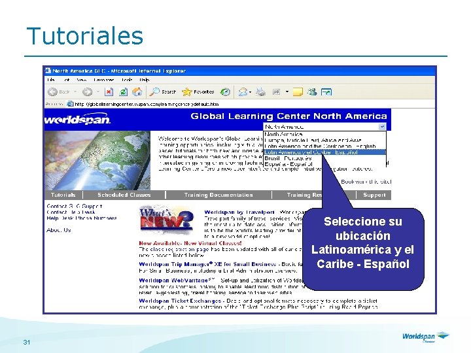The width and height of the screenshot is (471, 353).
Task: Open the Forward button history dropdown arrow
Action: [98, 92]
